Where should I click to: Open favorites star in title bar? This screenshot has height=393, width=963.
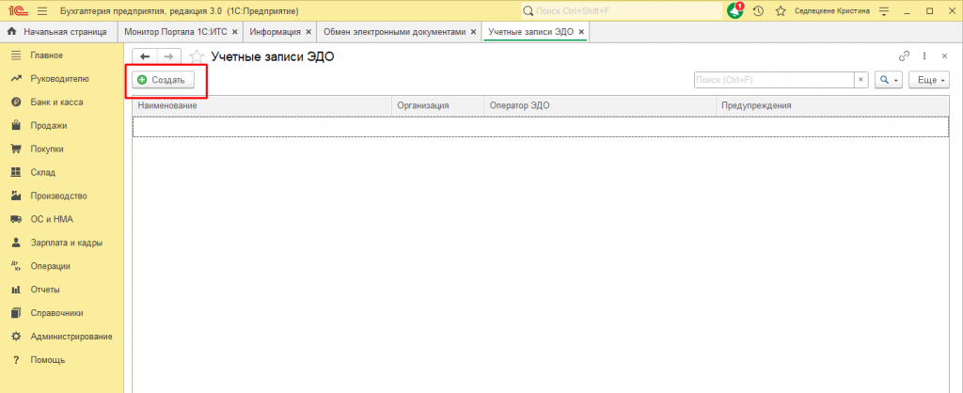point(781,11)
